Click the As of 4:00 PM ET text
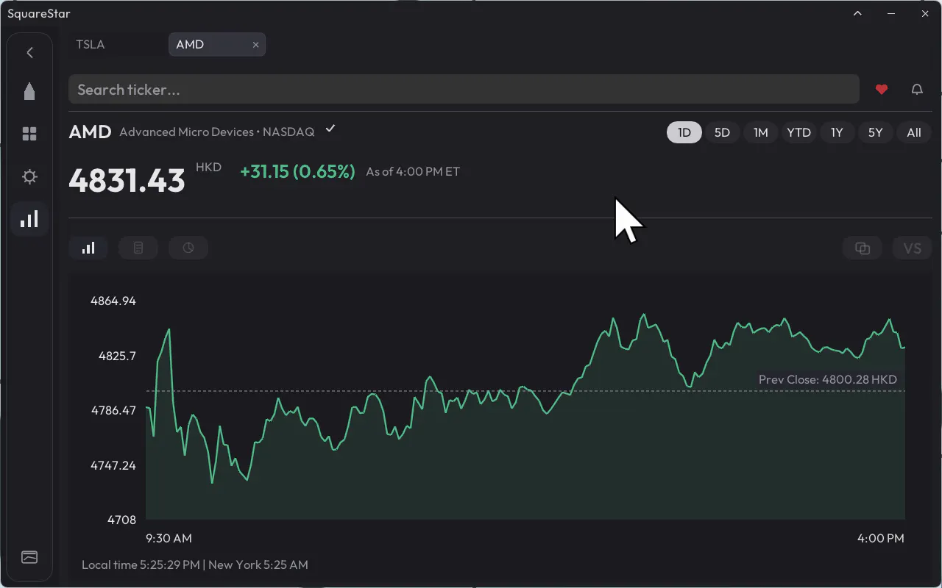942x588 pixels. click(x=413, y=172)
